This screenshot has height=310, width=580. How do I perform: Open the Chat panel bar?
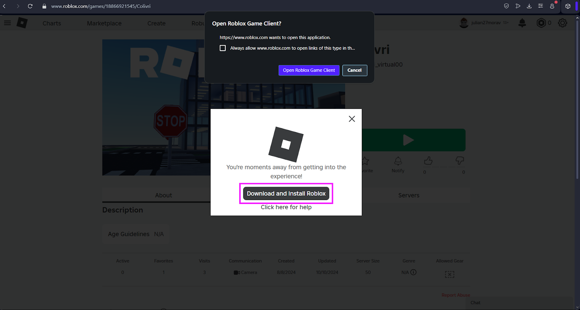tap(519, 303)
